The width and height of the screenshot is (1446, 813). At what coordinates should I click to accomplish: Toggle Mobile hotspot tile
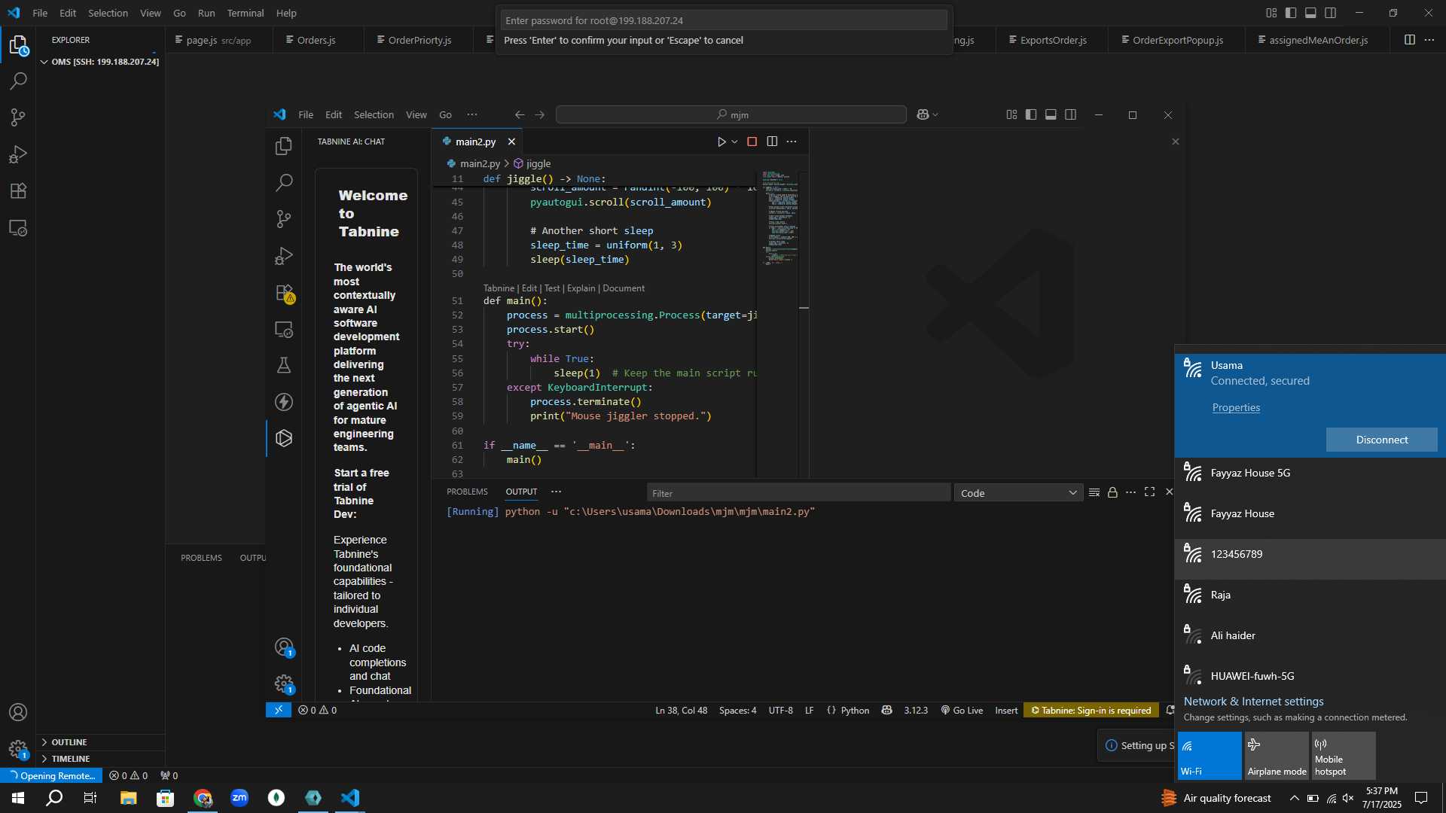point(1344,756)
